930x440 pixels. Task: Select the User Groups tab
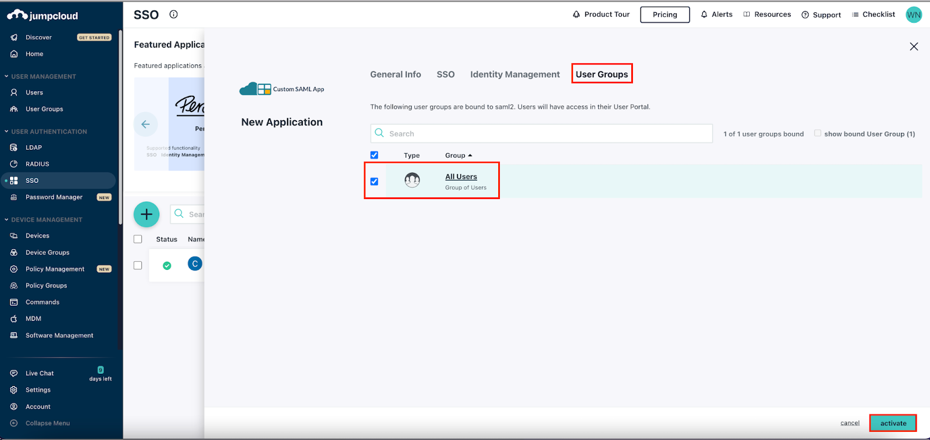click(x=602, y=74)
